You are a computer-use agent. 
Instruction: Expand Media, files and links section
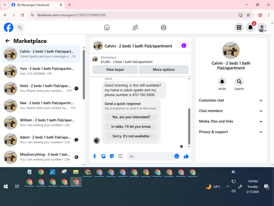click(231, 121)
